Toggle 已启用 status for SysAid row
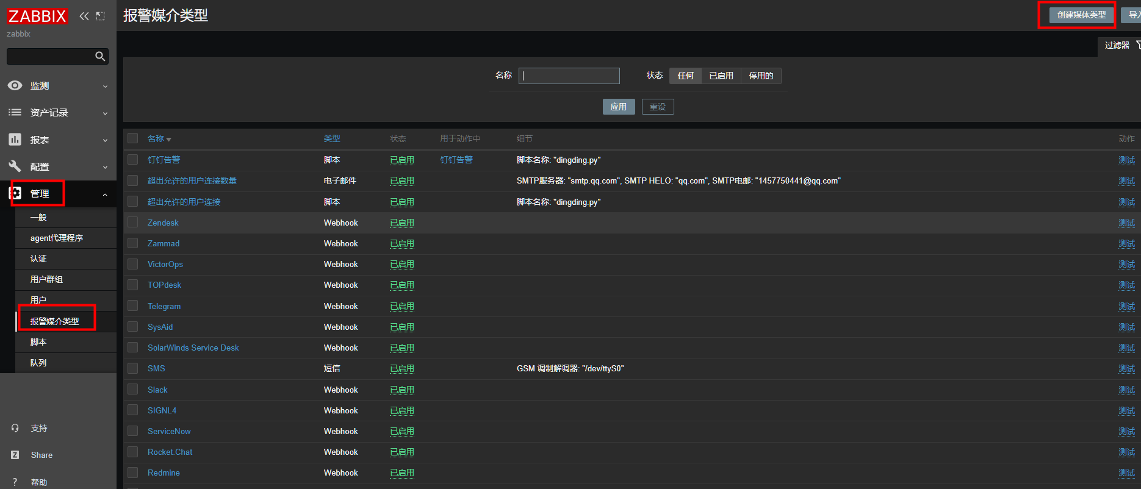The height and width of the screenshot is (489, 1141). coord(402,327)
